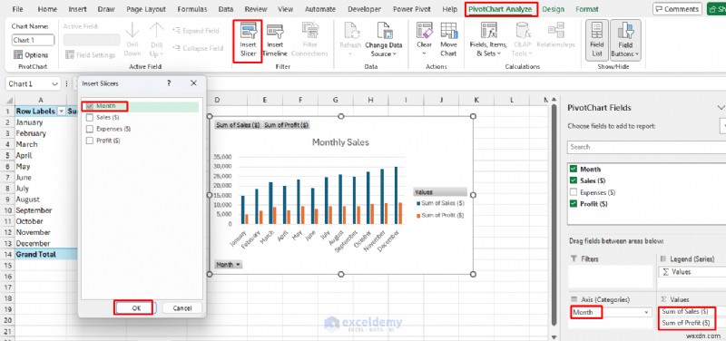The width and height of the screenshot is (726, 341).
Task: Click Cancel in Insert Slicers dialog
Action: click(182, 308)
